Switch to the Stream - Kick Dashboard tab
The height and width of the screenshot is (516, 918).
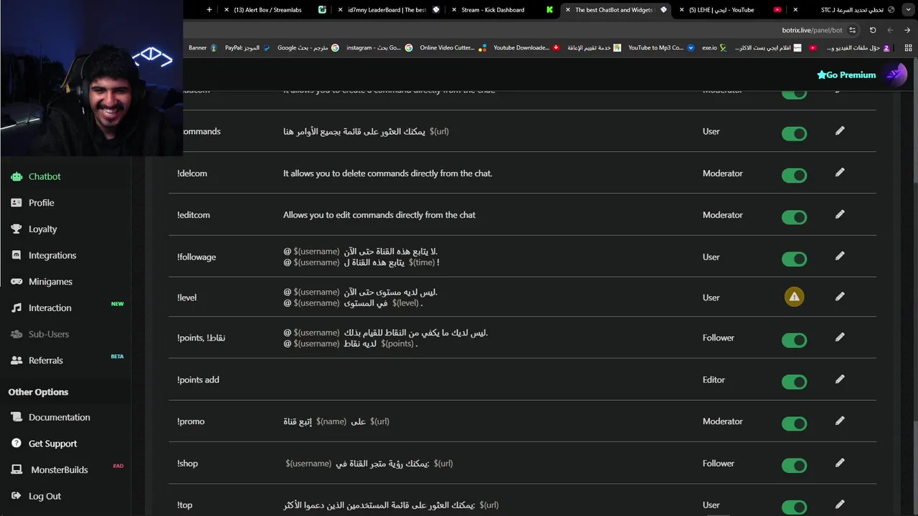(x=493, y=10)
